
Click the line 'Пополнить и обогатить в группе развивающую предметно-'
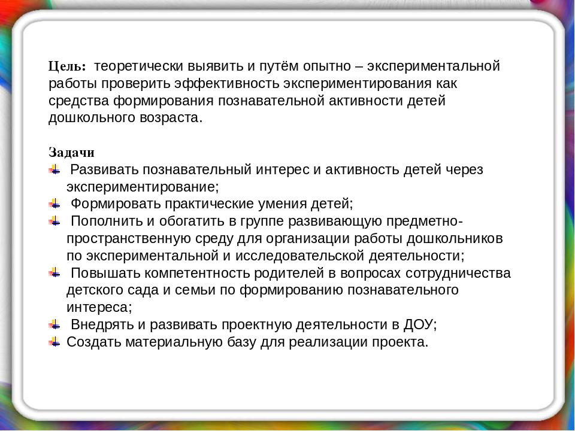(267, 221)
